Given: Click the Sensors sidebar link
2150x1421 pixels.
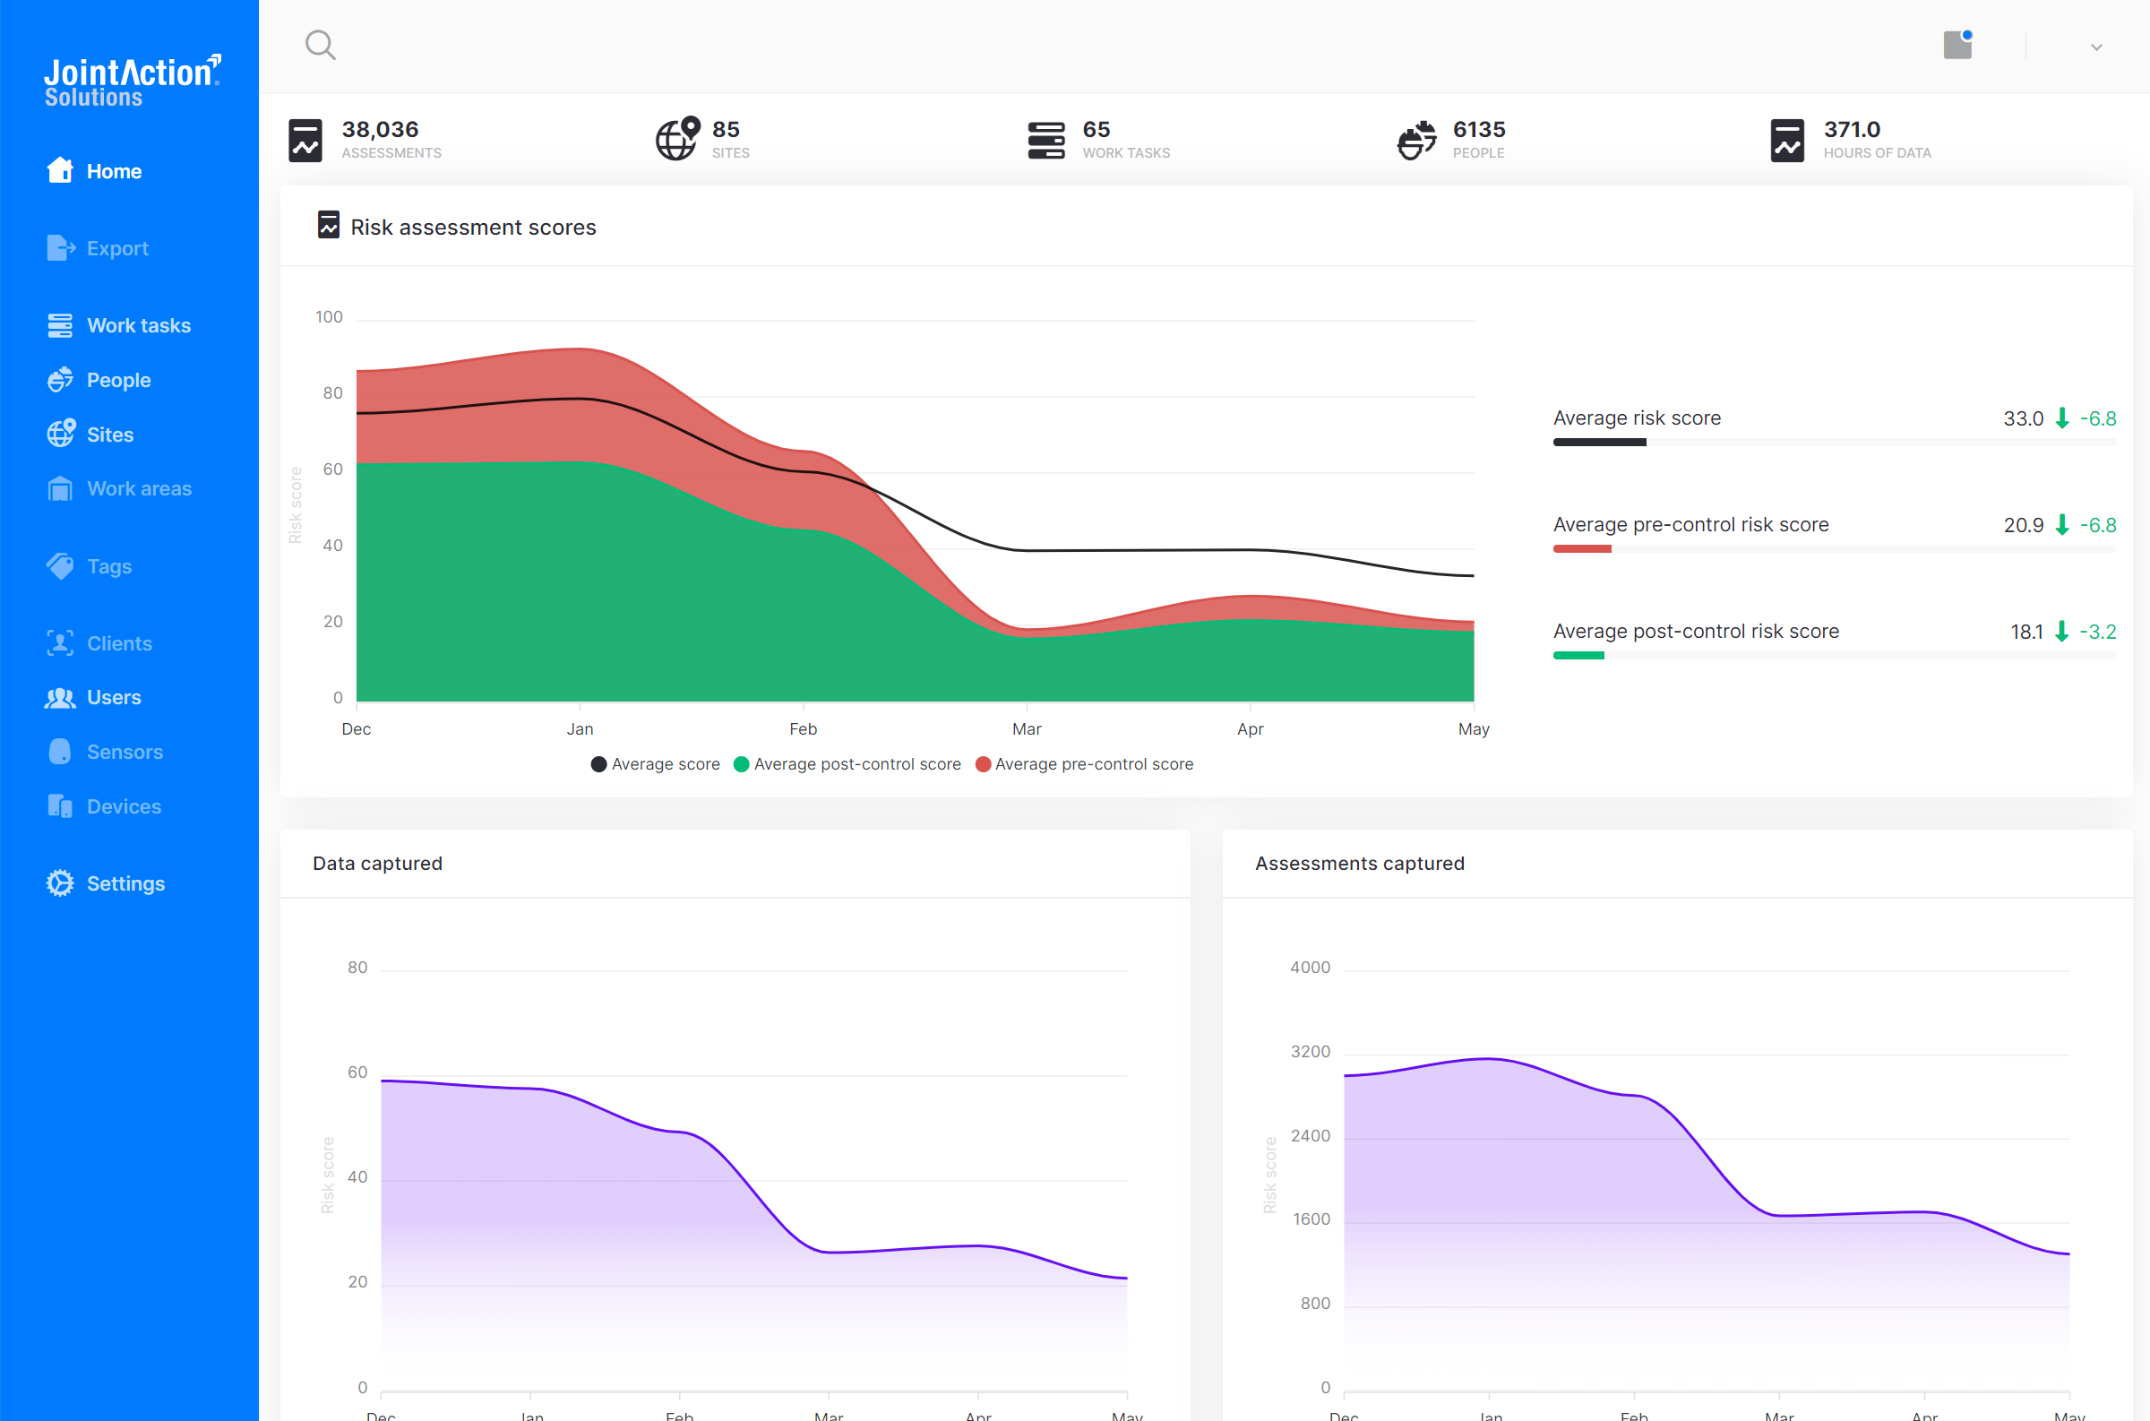Looking at the screenshot, I should pyautogui.click(x=105, y=753).
